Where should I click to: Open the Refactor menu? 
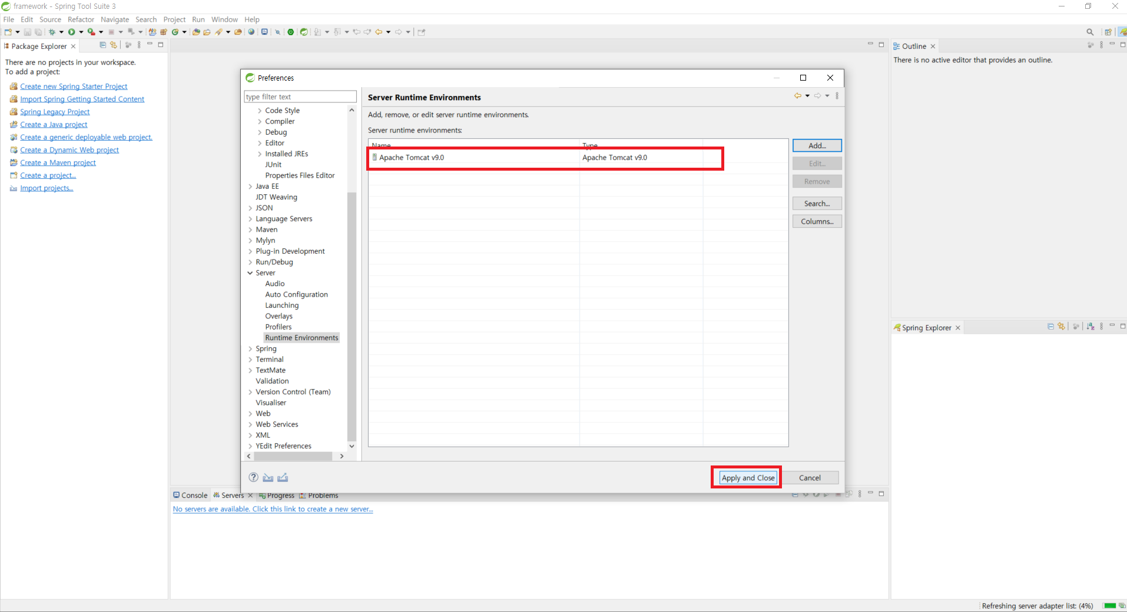tap(81, 19)
